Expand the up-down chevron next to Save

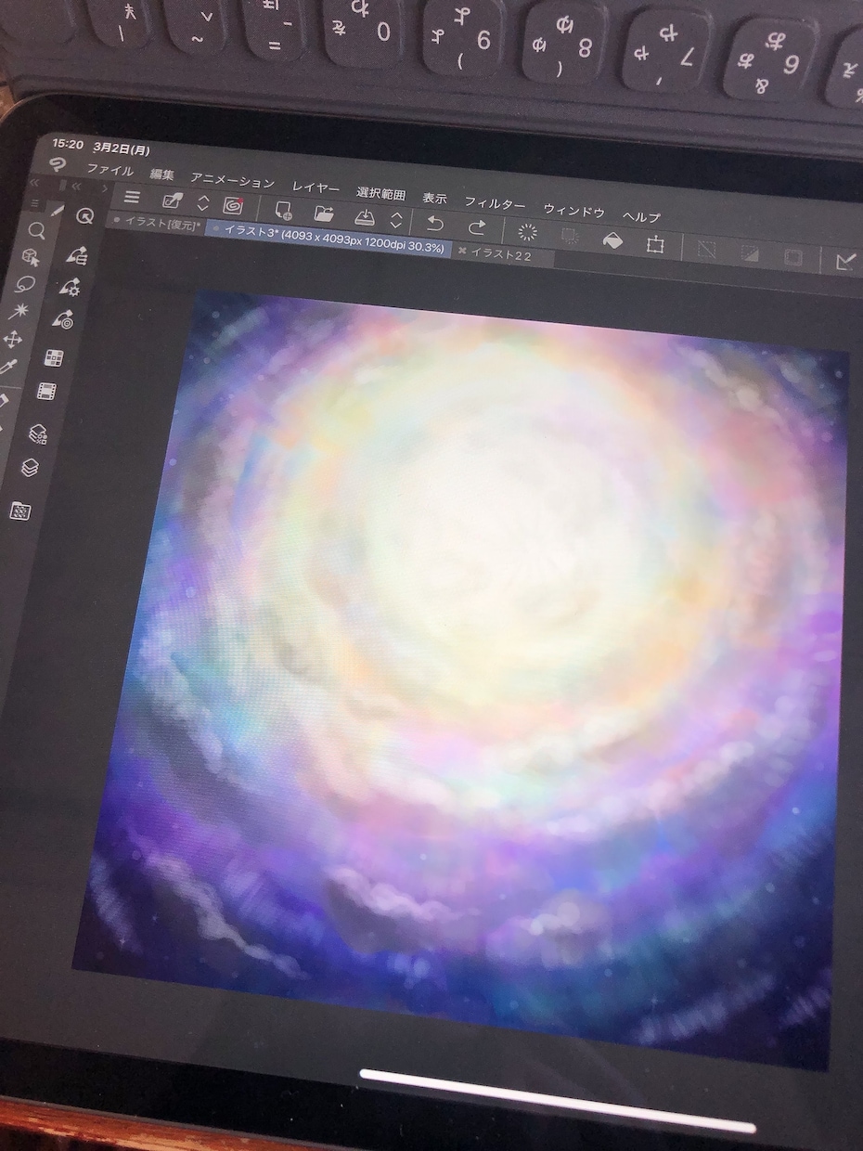click(396, 221)
